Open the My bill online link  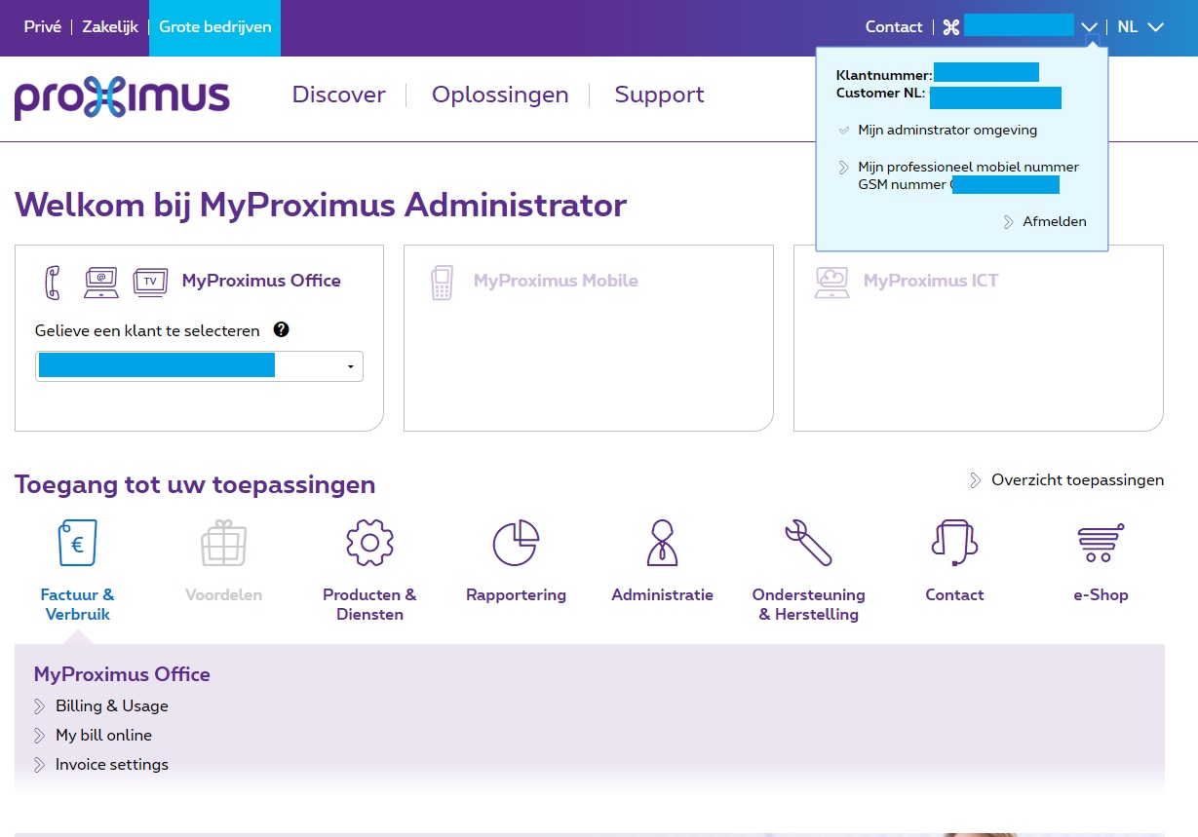pos(103,736)
